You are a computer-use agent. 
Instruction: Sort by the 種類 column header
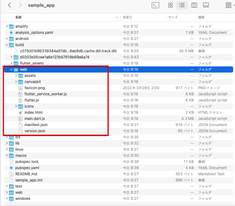pos(201,17)
